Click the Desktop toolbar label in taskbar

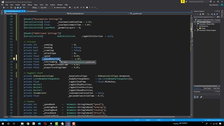click(176, 124)
